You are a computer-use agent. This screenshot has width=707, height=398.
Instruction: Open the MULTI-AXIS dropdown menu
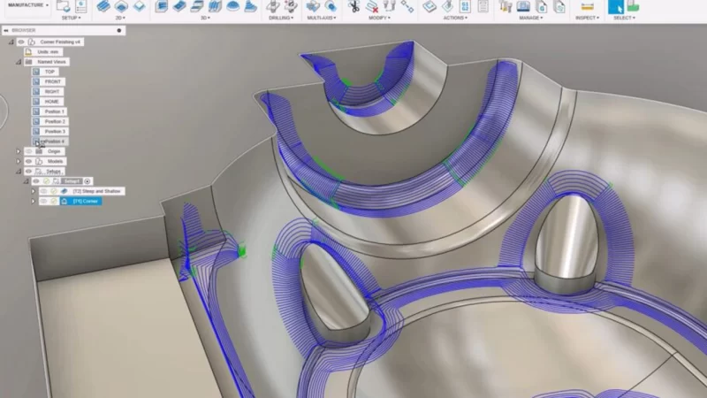pyautogui.click(x=322, y=18)
